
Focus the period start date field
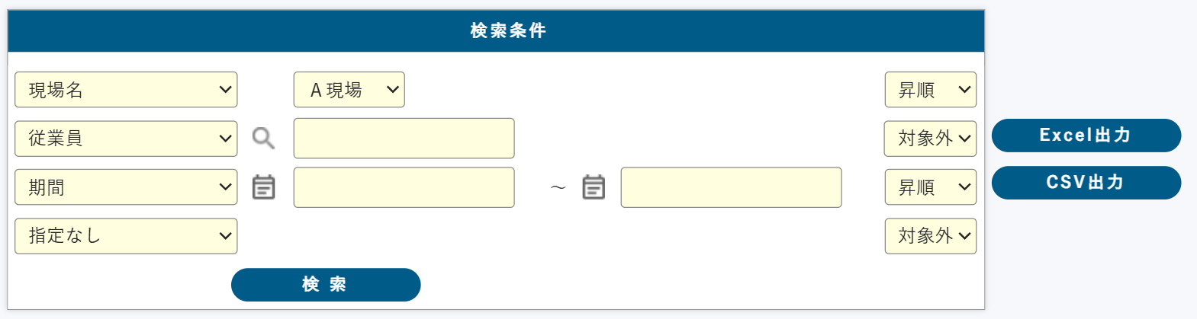coord(404,187)
